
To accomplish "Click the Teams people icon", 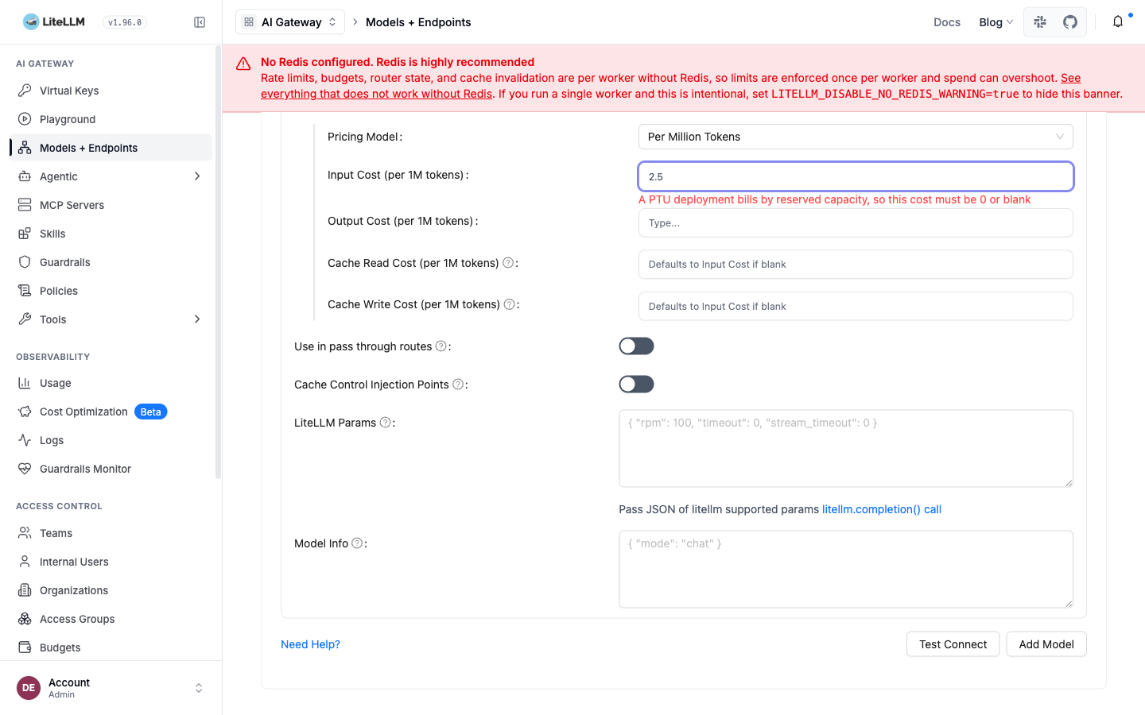I will pyautogui.click(x=25, y=533).
